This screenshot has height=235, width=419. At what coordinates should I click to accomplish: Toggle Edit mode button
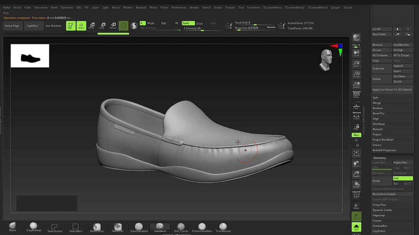point(71,26)
